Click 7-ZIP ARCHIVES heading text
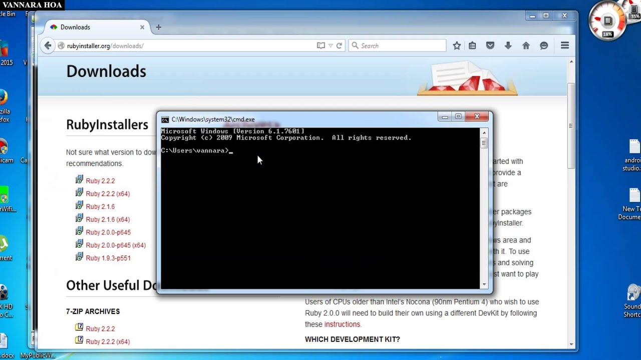Image resolution: width=641 pixels, height=360 pixels. pyautogui.click(x=93, y=311)
